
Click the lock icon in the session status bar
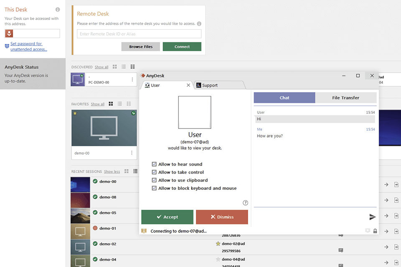[x=375, y=231]
